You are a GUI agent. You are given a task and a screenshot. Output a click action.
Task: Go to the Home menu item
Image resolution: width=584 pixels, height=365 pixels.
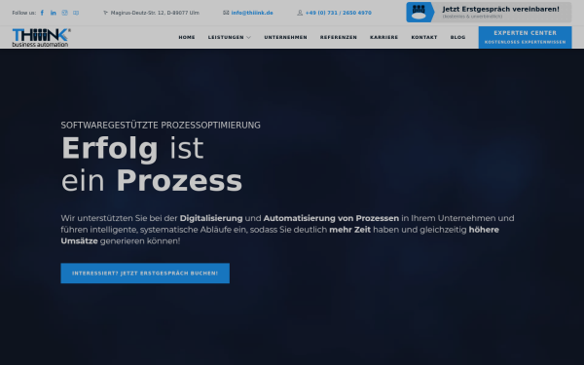point(187,37)
